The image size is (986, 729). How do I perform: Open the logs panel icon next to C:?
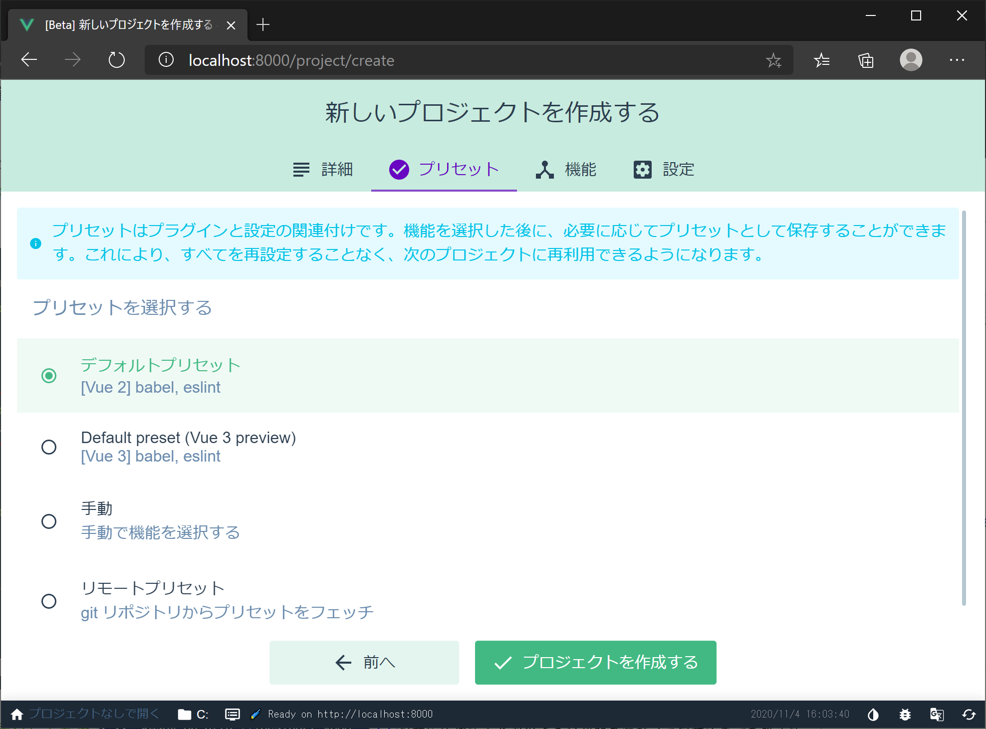(232, 714)
